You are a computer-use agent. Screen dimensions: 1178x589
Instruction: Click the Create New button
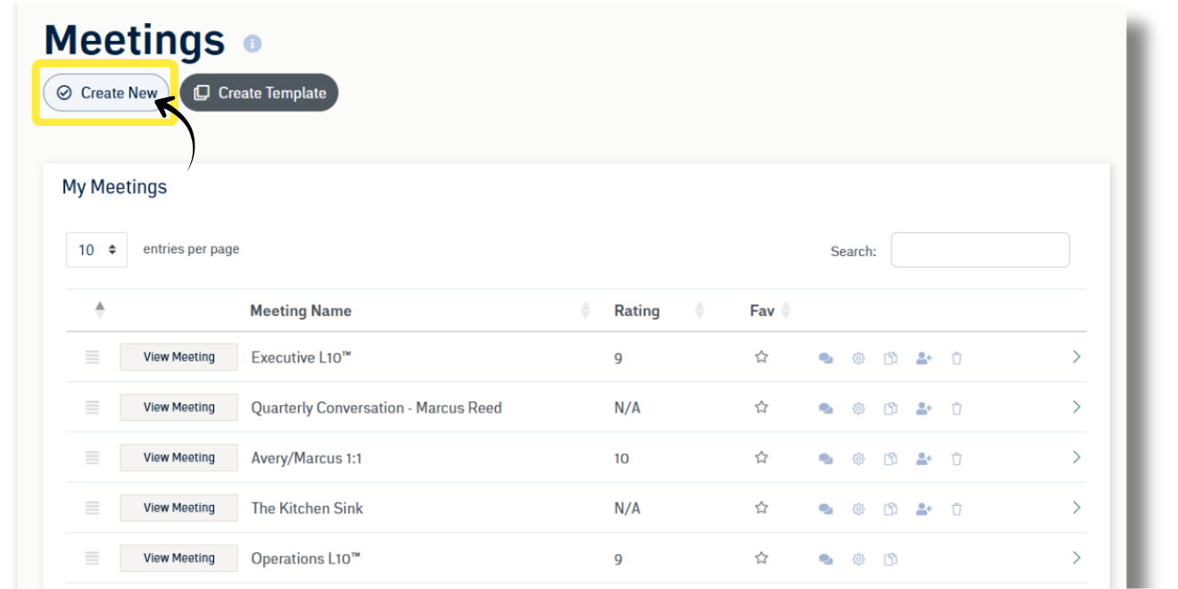pos(106,93)
